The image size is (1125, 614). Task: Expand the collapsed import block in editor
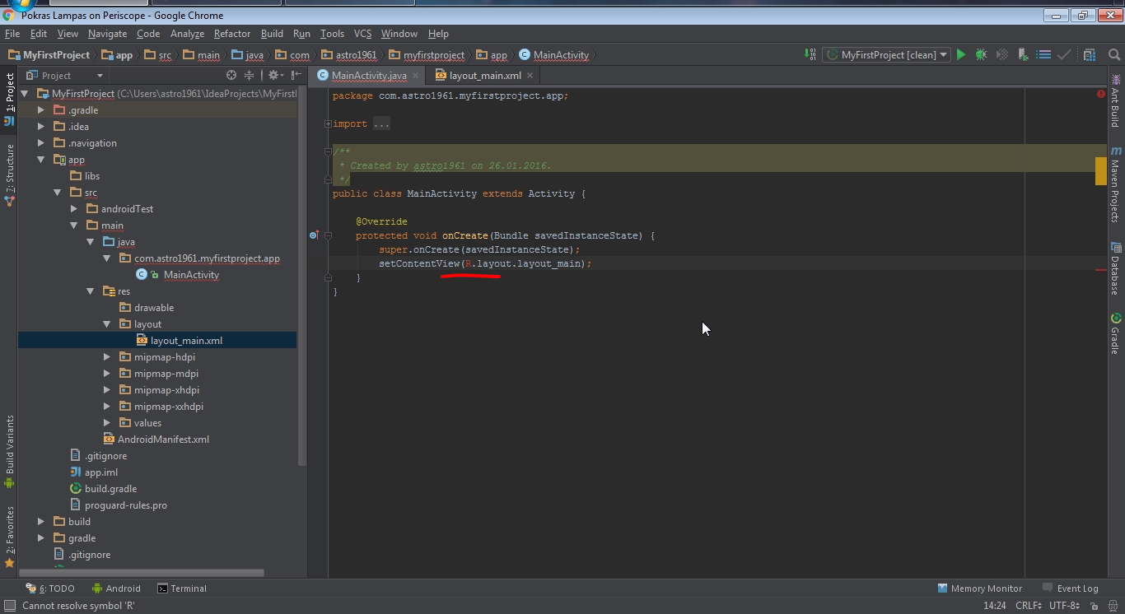328,124
